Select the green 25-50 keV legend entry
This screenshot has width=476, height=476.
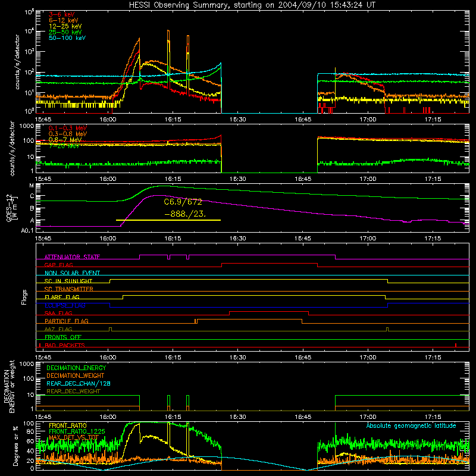(65, 32)
